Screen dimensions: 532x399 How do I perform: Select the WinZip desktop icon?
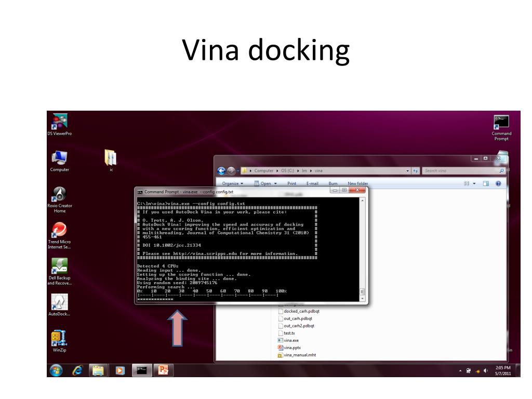pyautogui.click(x=59, y=341)
